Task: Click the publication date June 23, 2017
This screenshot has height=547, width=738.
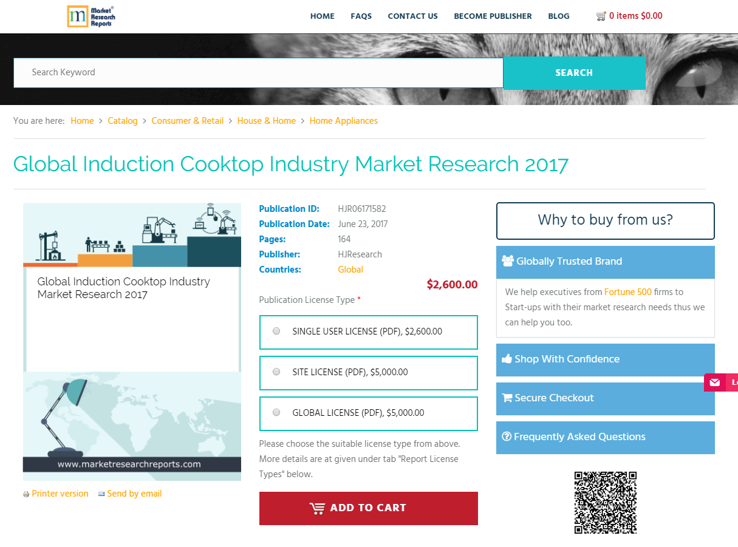Action: 363,224
